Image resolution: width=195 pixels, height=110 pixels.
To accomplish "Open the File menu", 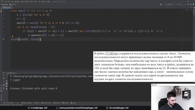I will coord(5,2).
